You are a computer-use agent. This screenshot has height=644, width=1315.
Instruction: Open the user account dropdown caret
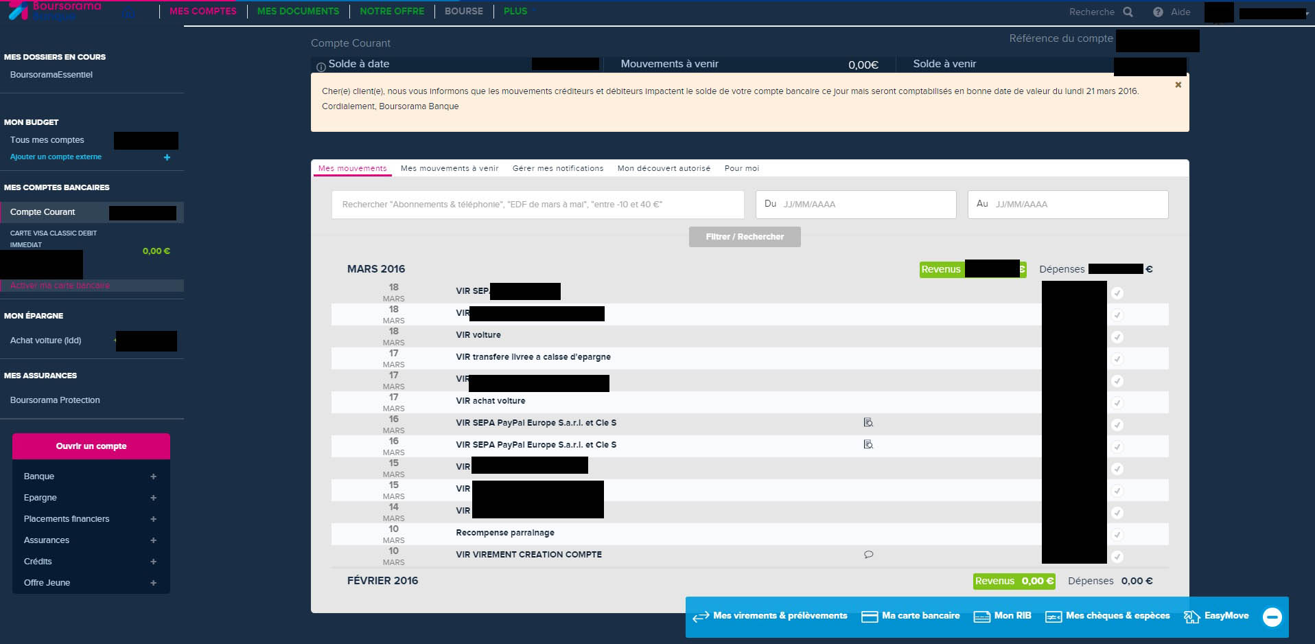coord(1306,14)
